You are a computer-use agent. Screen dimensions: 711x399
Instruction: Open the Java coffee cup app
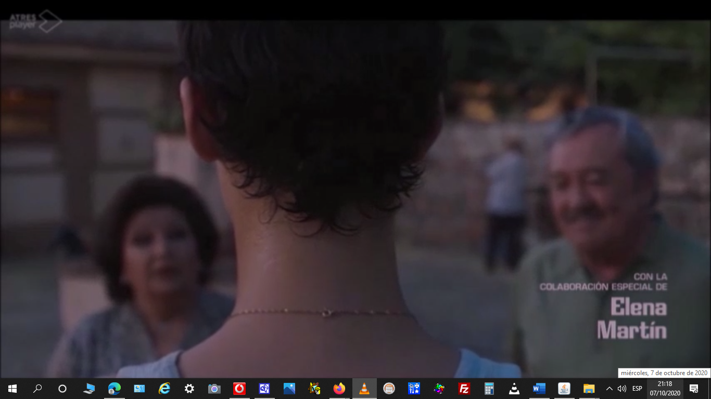tap(564, 389)
